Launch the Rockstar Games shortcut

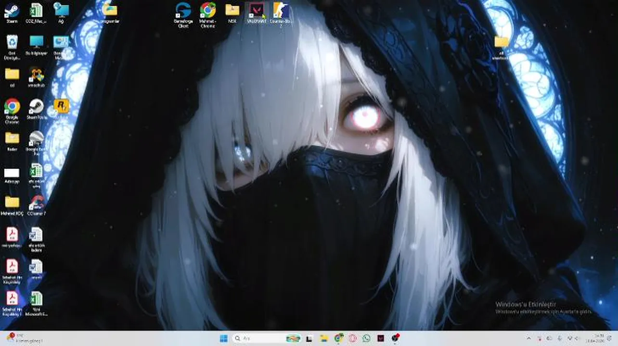coord(61,109)
